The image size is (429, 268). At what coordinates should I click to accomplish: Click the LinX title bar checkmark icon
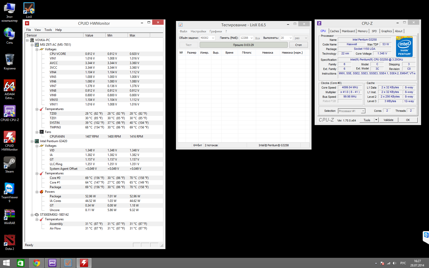(181, 25)
